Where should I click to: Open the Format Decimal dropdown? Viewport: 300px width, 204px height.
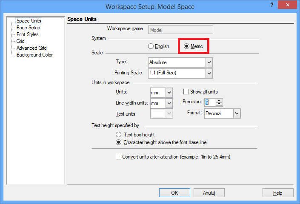pos(237,113)
